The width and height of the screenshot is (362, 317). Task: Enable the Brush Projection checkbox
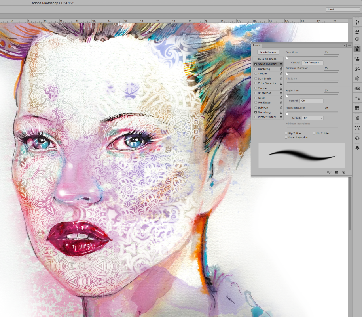[286, 137]
